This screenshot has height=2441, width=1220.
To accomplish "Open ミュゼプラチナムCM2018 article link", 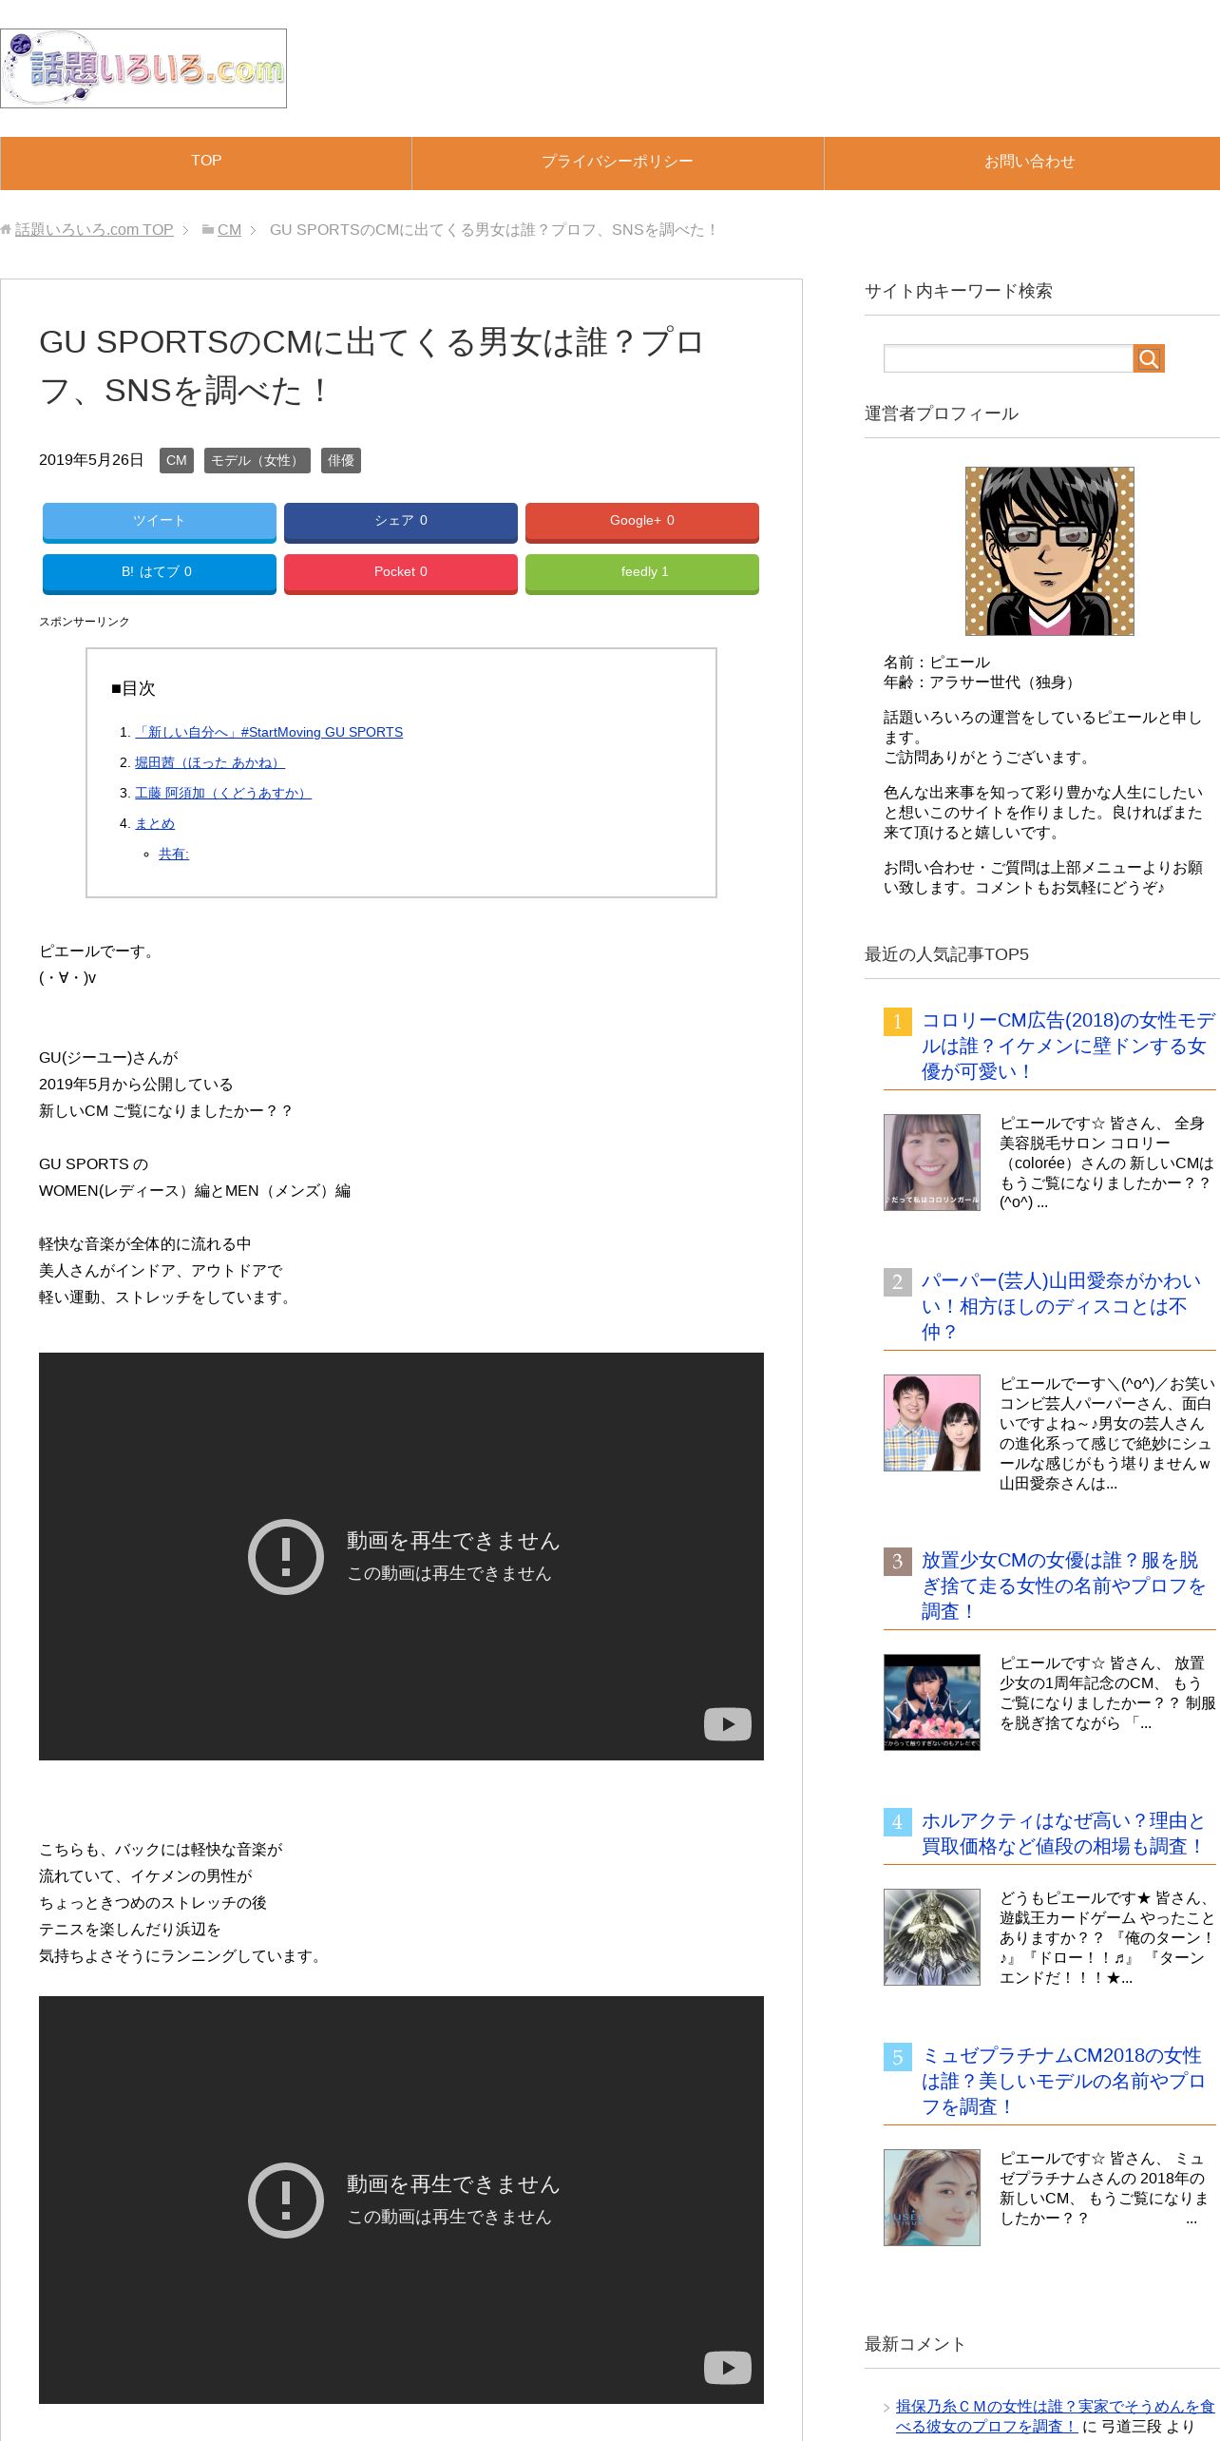I will [x=1063, y=2081].
